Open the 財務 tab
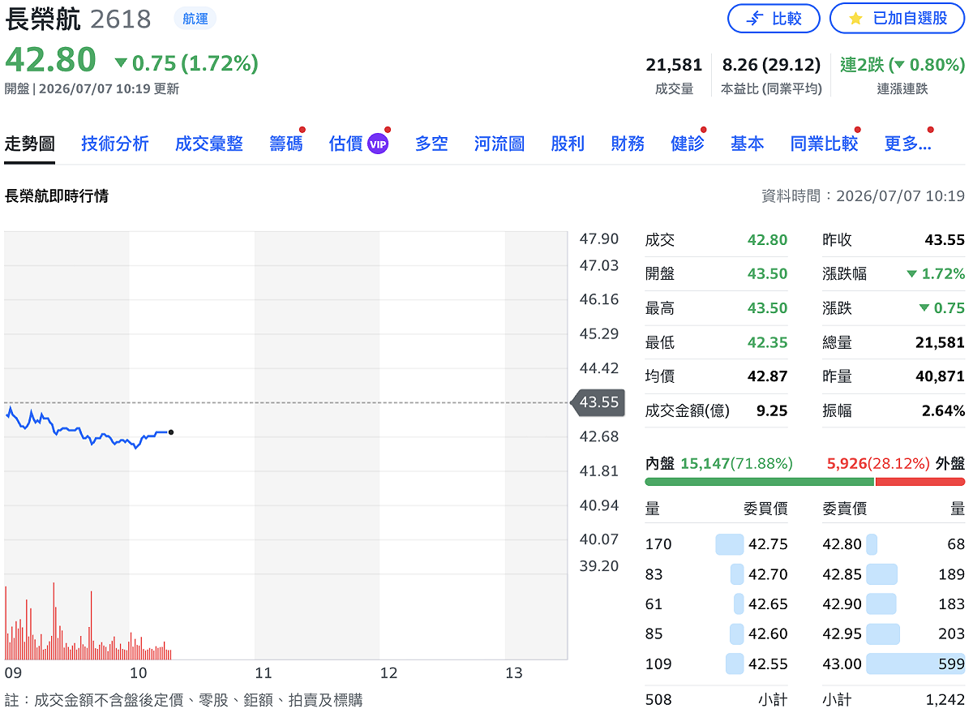This screenshot has width=973, height=713. tap(628, 144)
